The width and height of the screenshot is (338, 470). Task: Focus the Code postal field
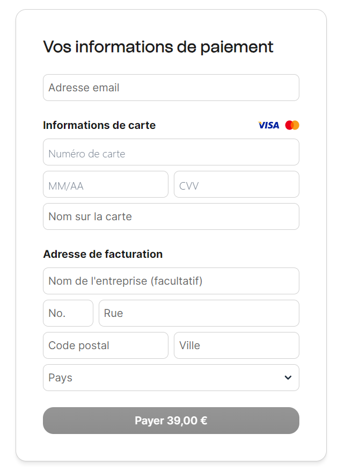pyautogui.click(x=105, y=345)
